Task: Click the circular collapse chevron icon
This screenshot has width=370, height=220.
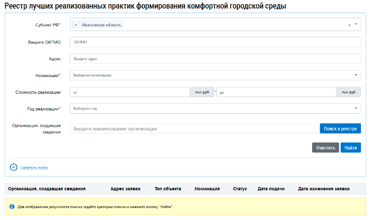Action: (14, 167)
